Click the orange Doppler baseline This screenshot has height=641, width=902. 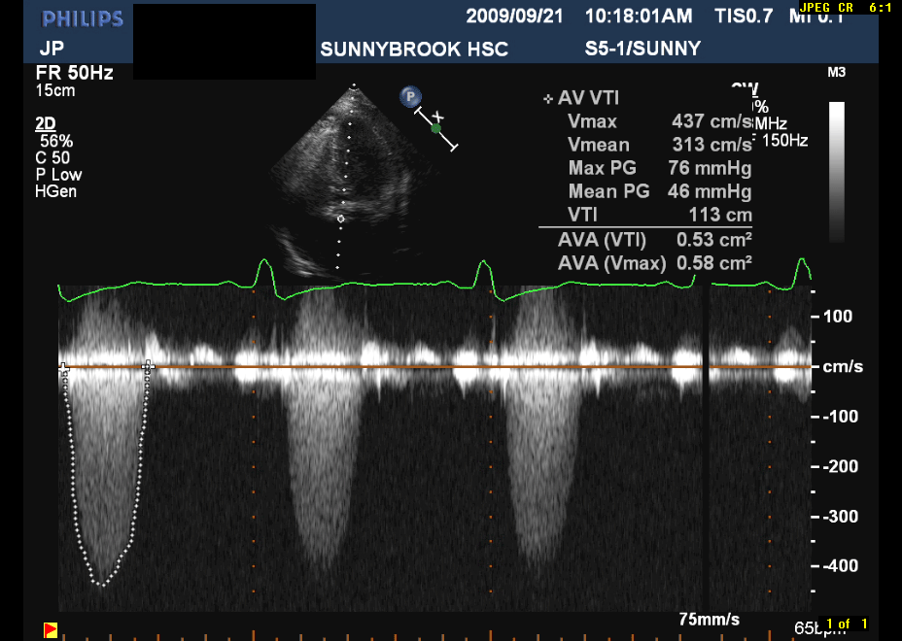pos(437,367)
